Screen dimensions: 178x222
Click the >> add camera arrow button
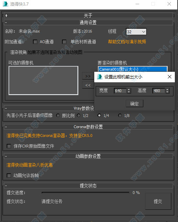88,76
